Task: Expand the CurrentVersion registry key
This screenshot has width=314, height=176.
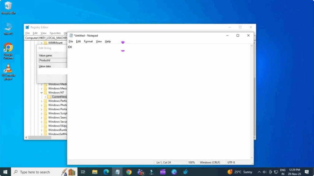Action: pos(45,97)
